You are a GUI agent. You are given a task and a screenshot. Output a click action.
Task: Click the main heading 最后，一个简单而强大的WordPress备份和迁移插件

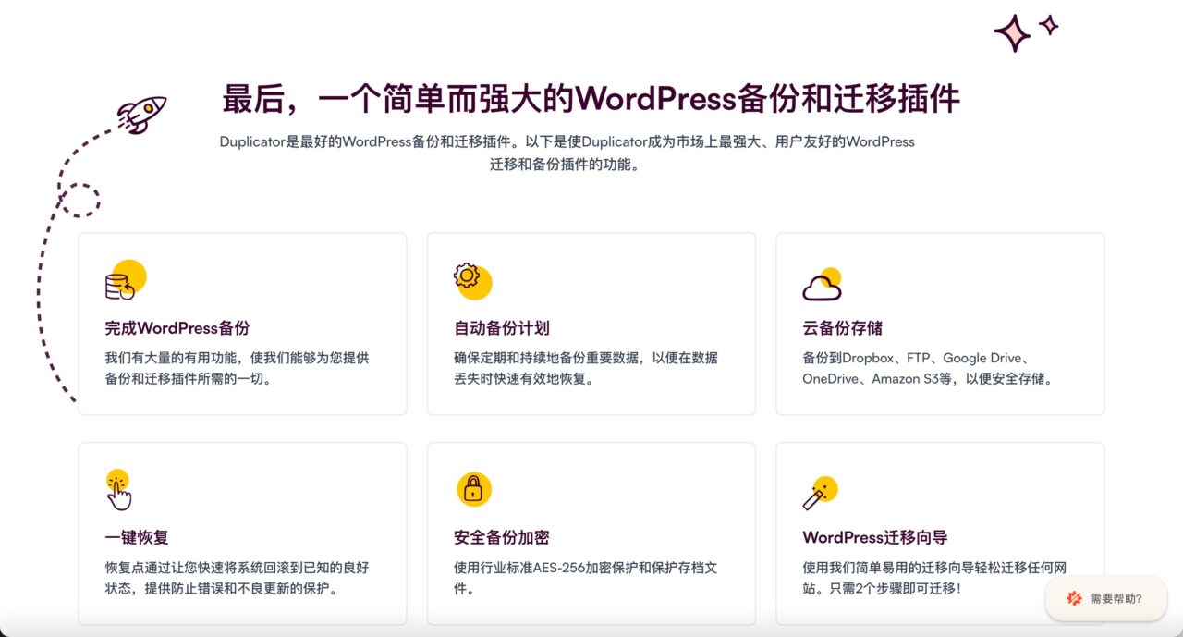click(591, 98)
